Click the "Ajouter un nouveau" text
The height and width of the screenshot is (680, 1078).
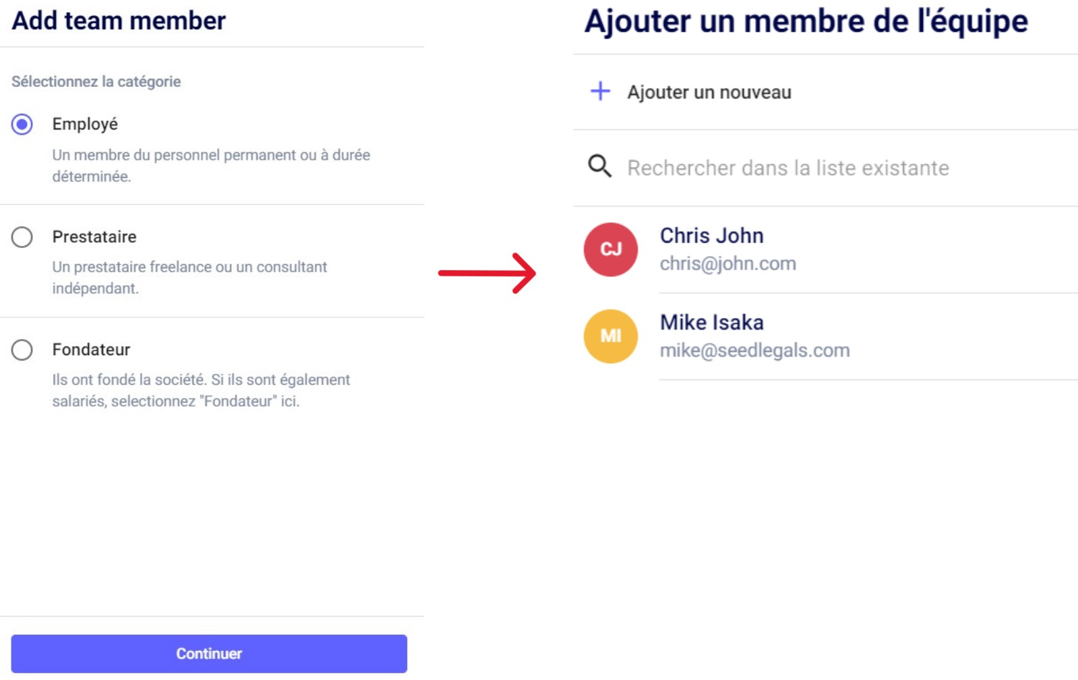(x=709, y=92)
